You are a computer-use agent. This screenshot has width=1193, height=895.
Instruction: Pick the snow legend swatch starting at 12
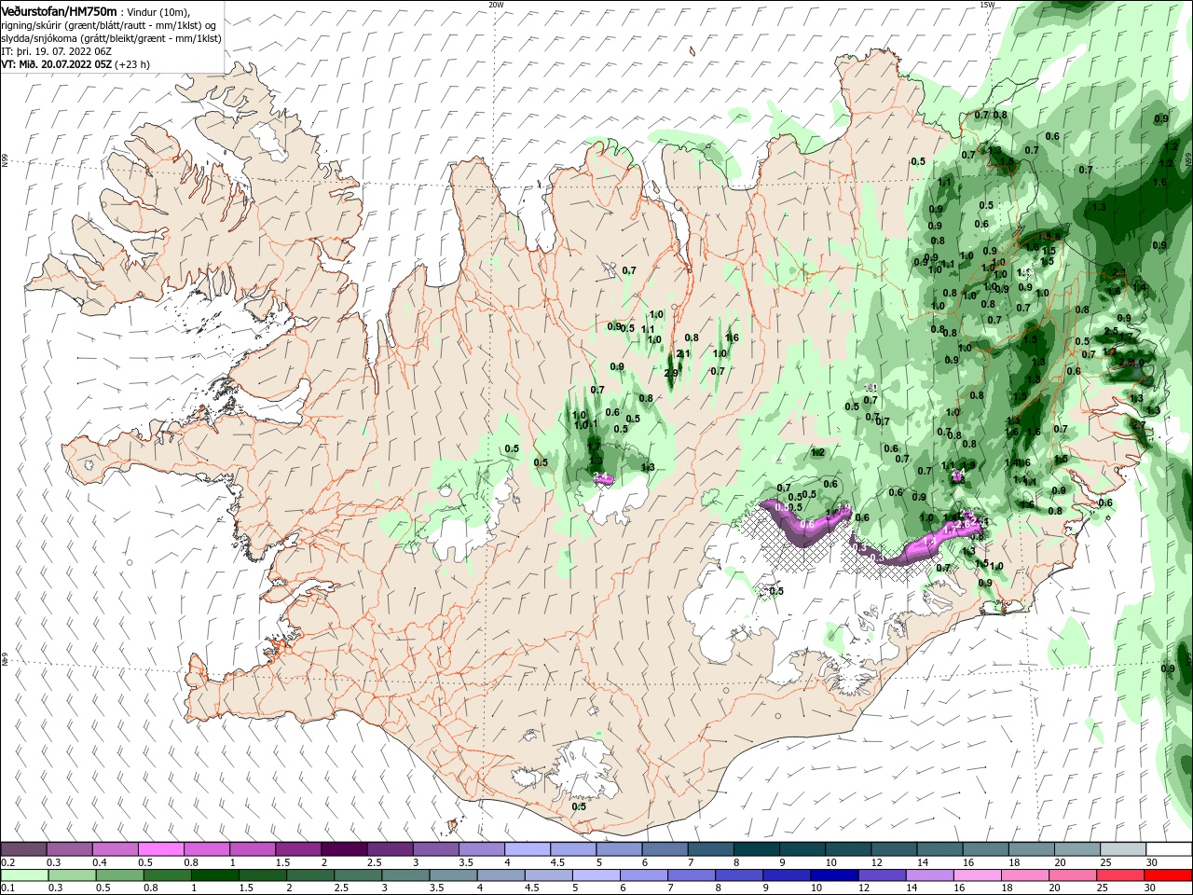click(x=894, y=849)
